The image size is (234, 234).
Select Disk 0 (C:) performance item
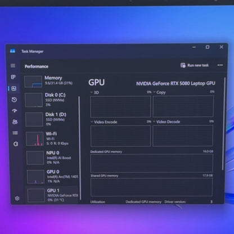(x=51, y=100)
